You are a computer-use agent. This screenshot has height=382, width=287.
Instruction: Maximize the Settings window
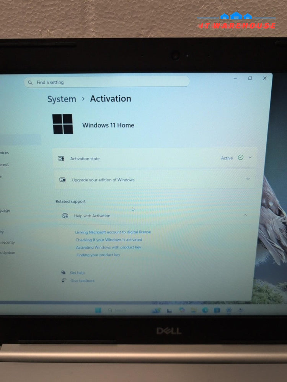pos(250,78)
